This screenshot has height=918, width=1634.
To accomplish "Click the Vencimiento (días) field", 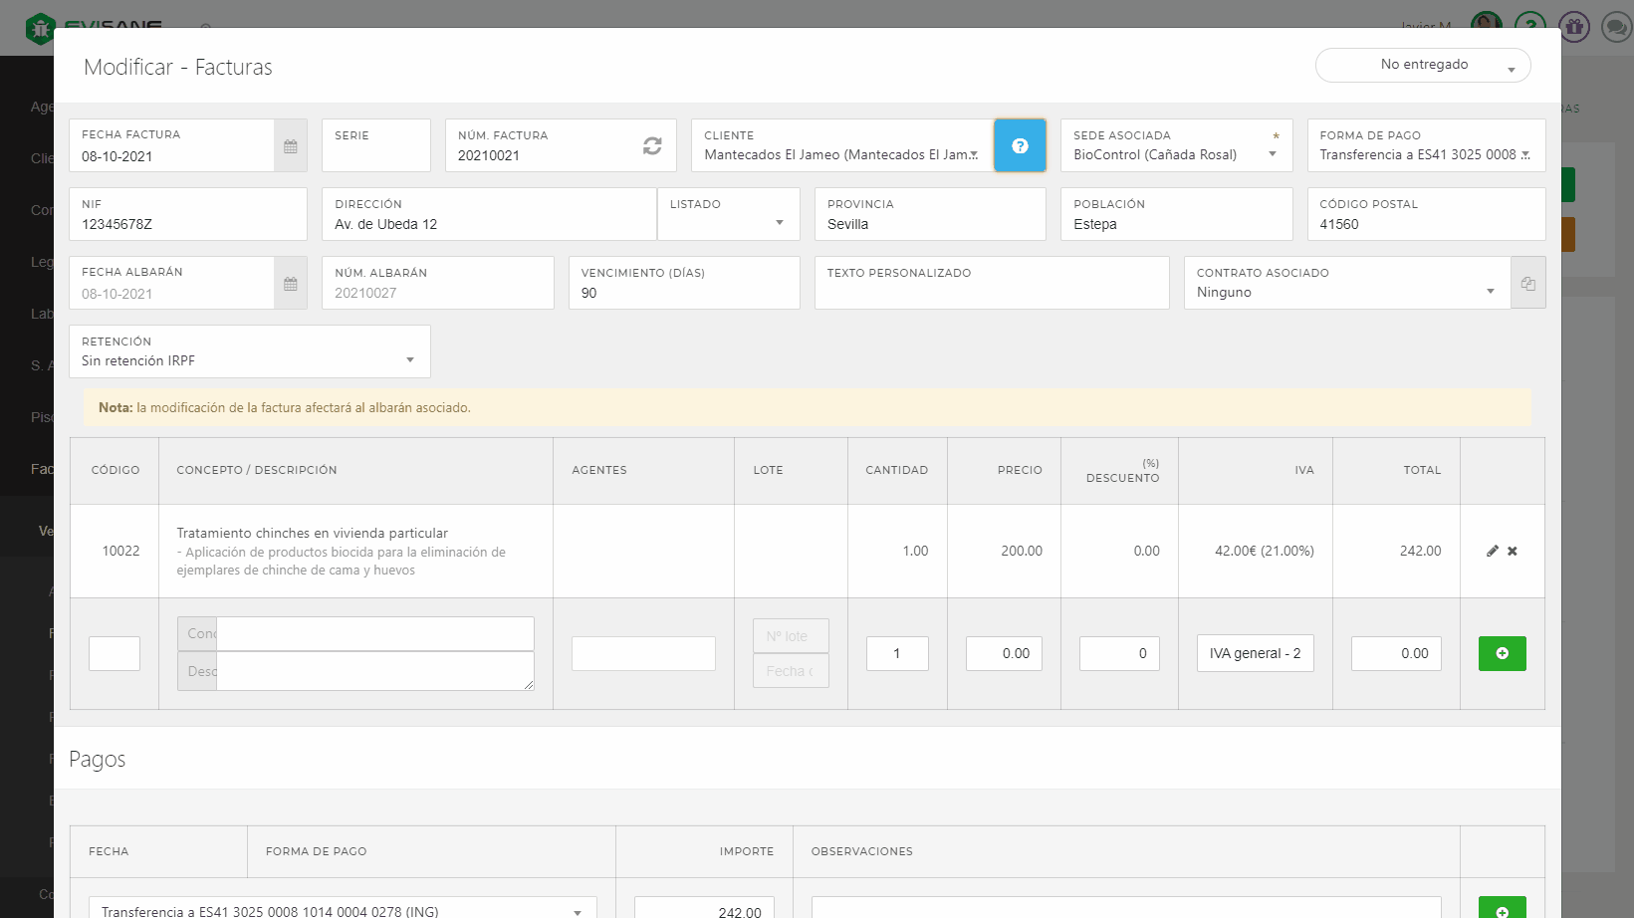I will pyautogui.click(x=683, y=293).
